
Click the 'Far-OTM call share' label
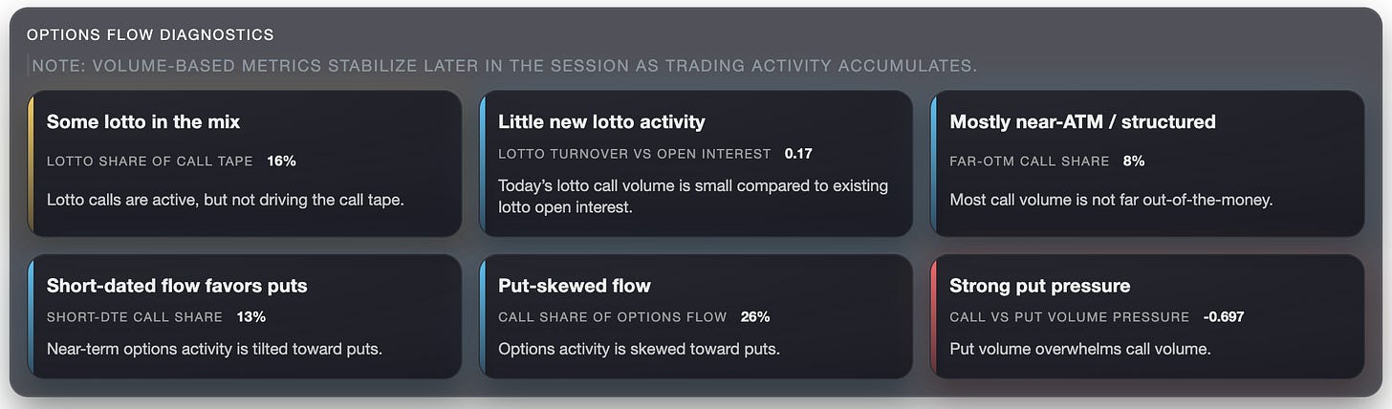click(1030, 161)
